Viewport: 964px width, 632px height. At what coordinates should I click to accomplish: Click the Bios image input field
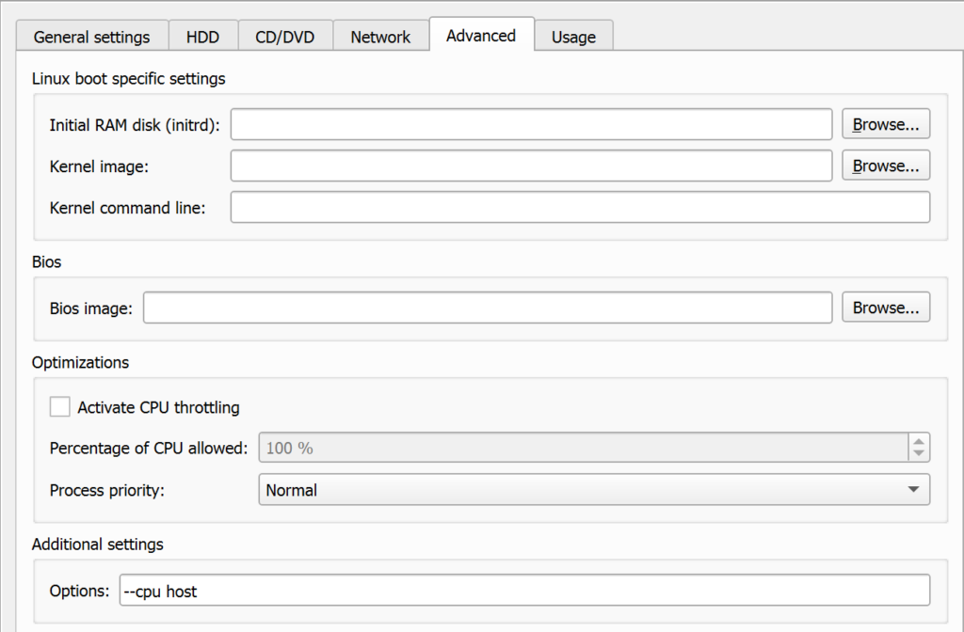pos(487,307)
